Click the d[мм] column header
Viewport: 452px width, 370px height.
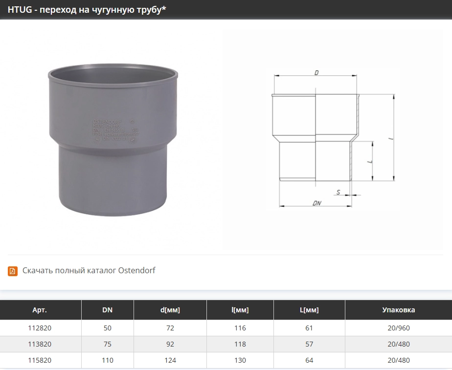click(x=170, y=310)
